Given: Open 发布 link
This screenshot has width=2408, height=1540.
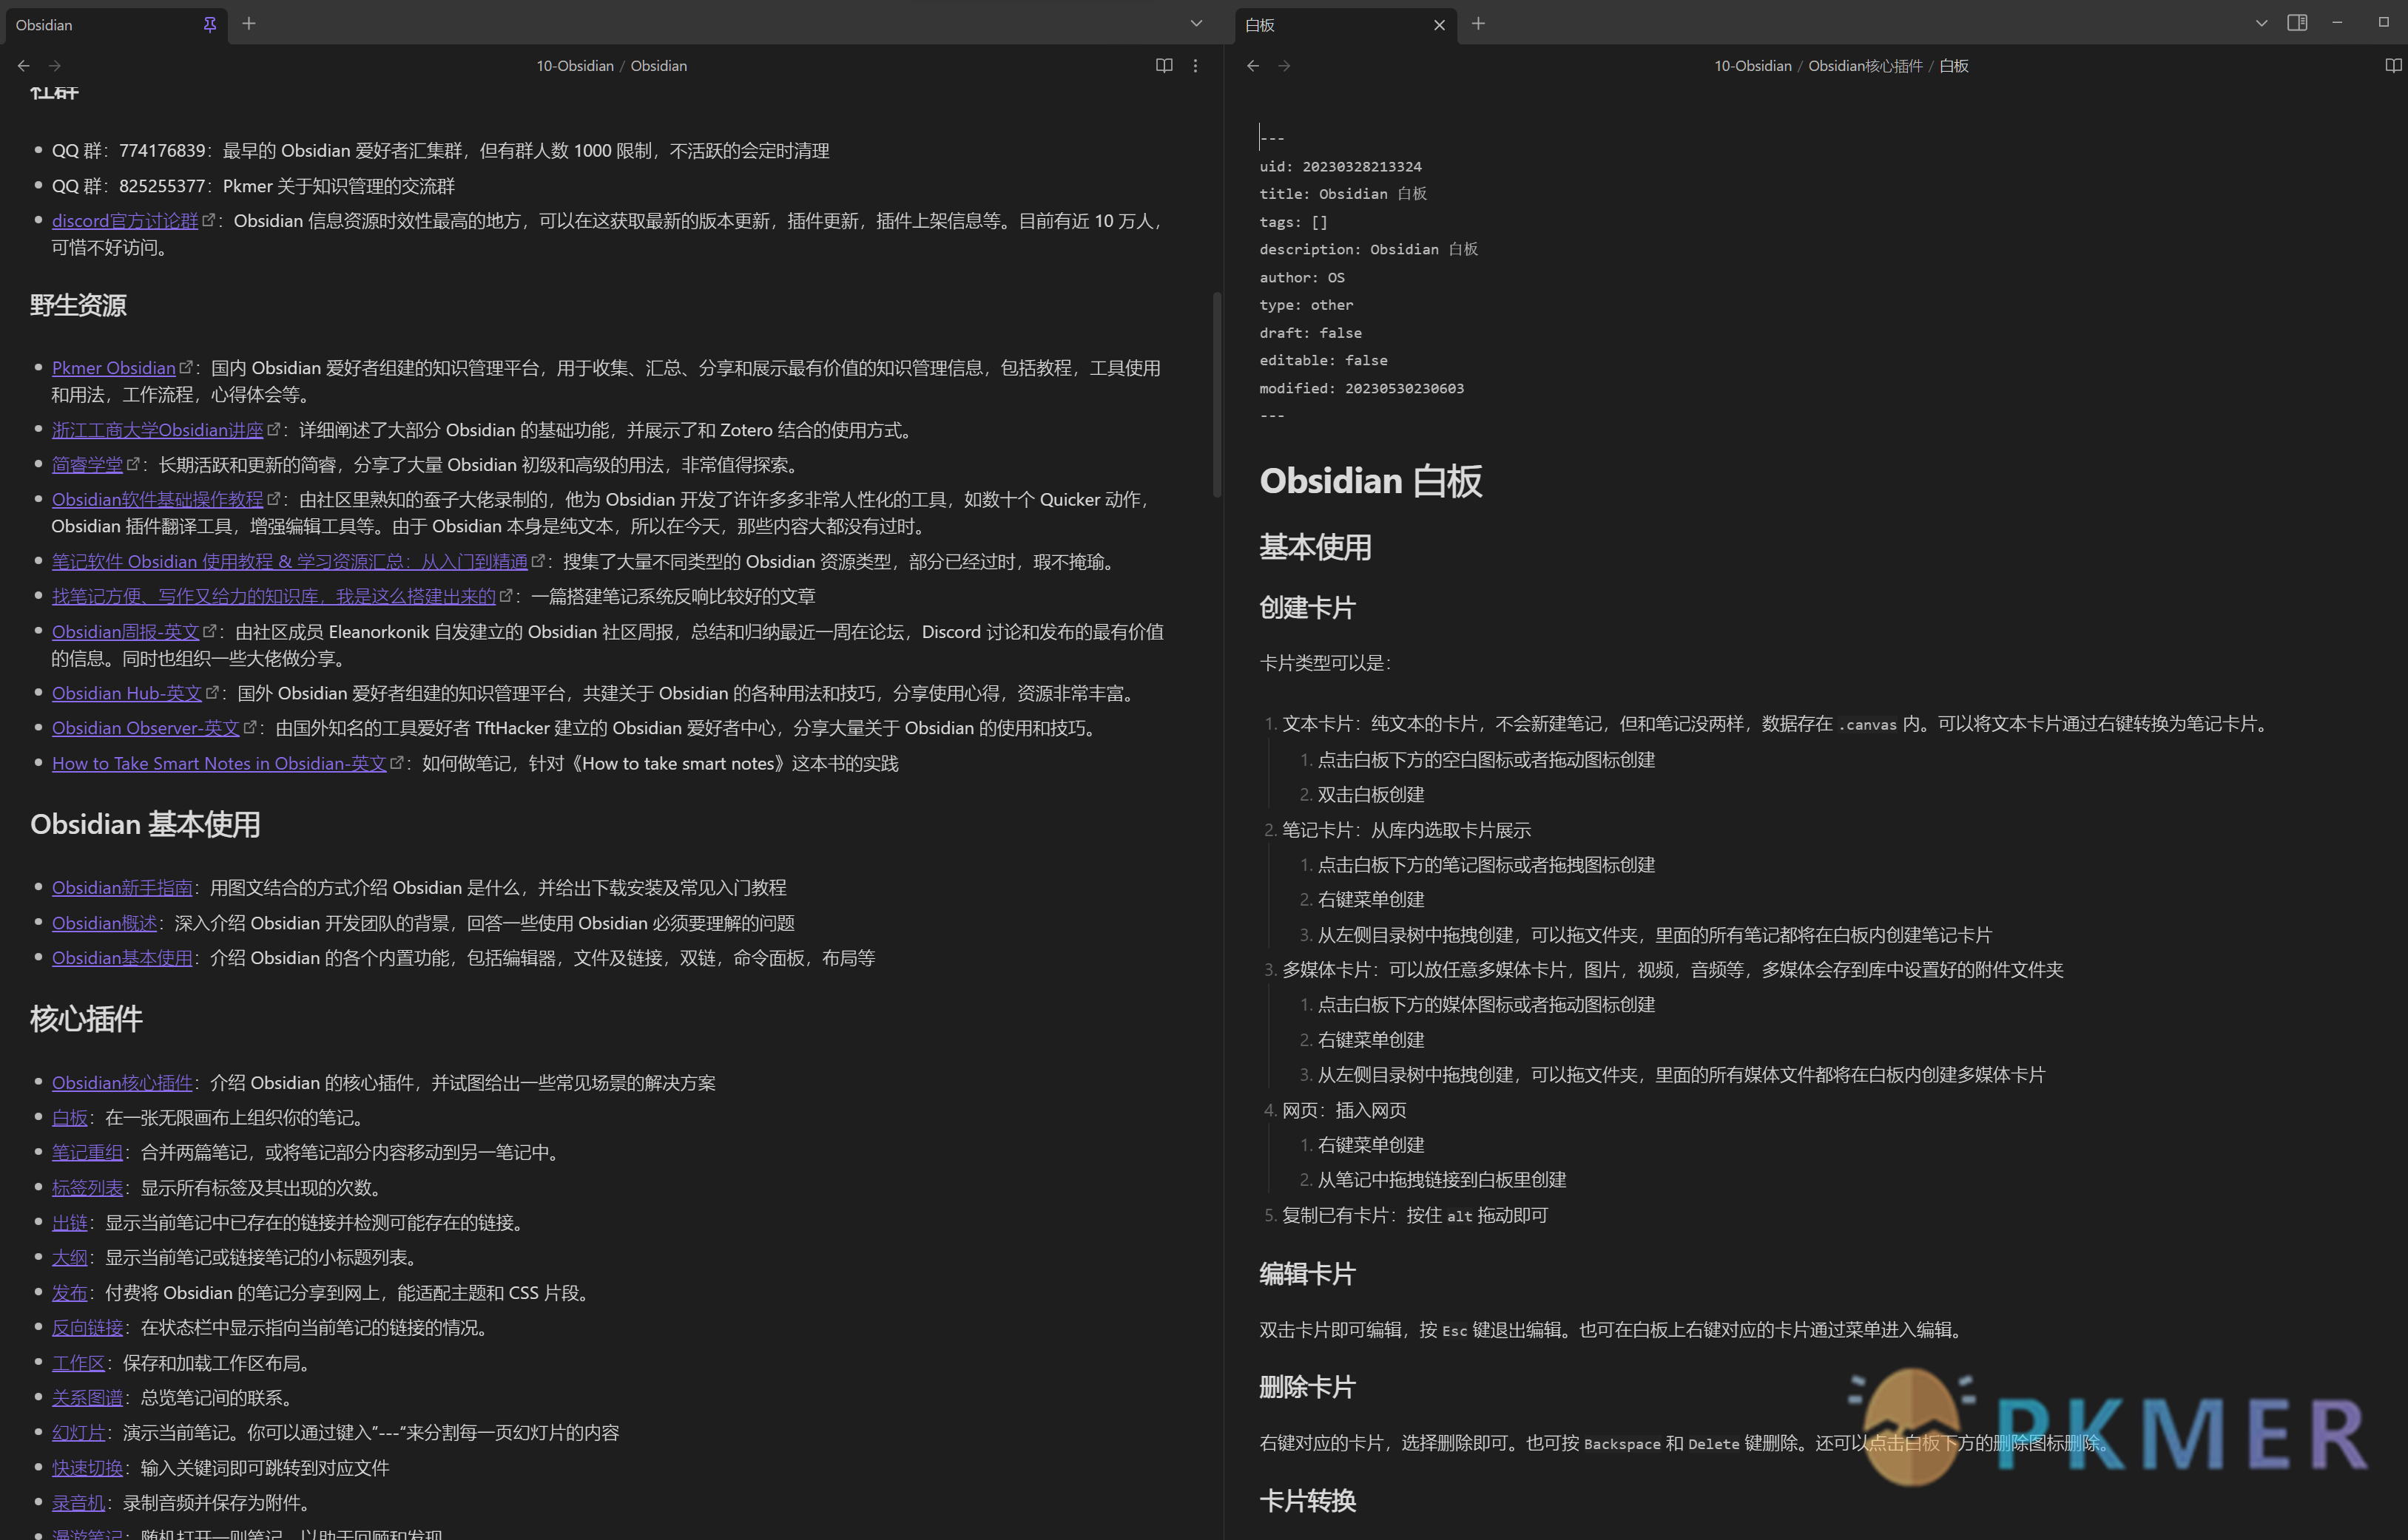Looking at the screenshot, I should pyautogui.click(x=70, y=1293).
